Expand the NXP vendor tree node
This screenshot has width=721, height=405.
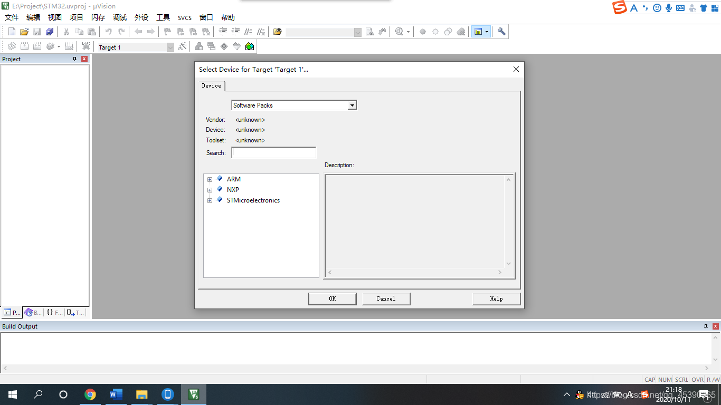coord(210,190)
